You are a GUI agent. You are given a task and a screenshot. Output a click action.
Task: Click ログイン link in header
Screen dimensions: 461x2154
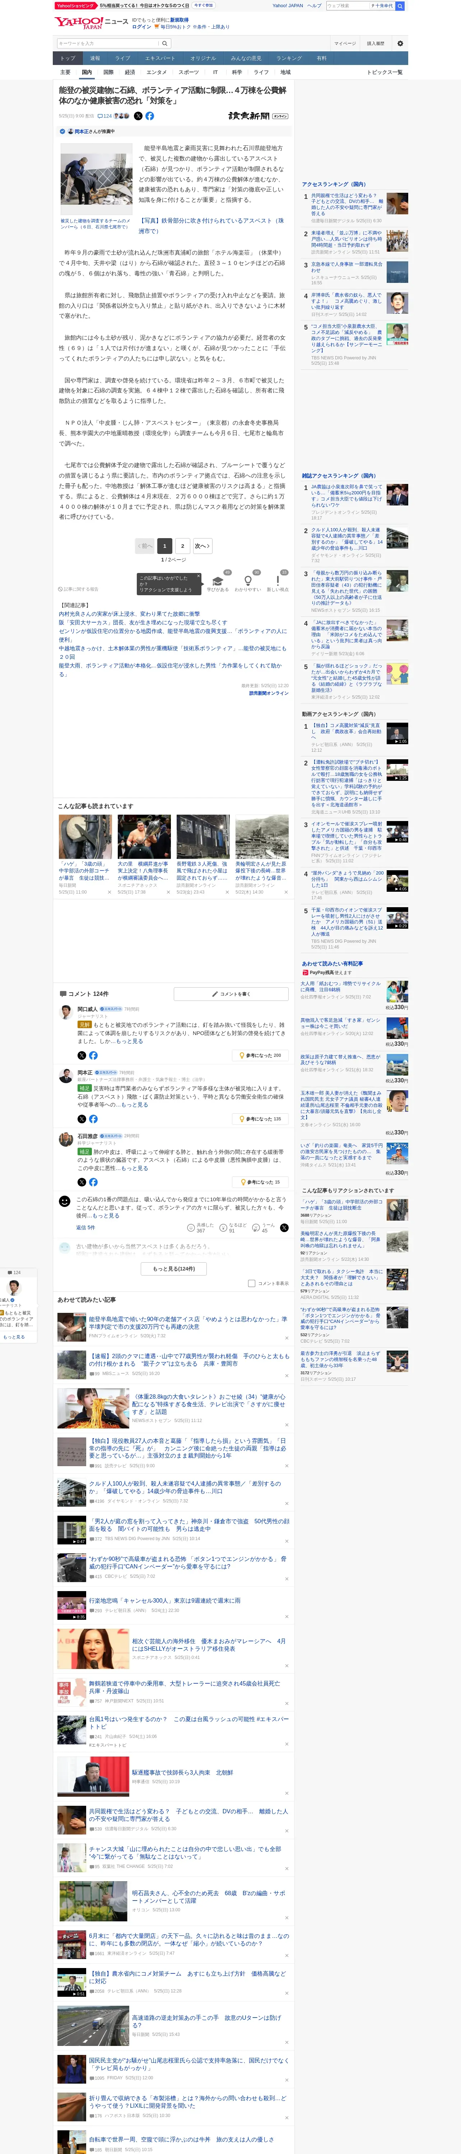(x=141, y=27)
